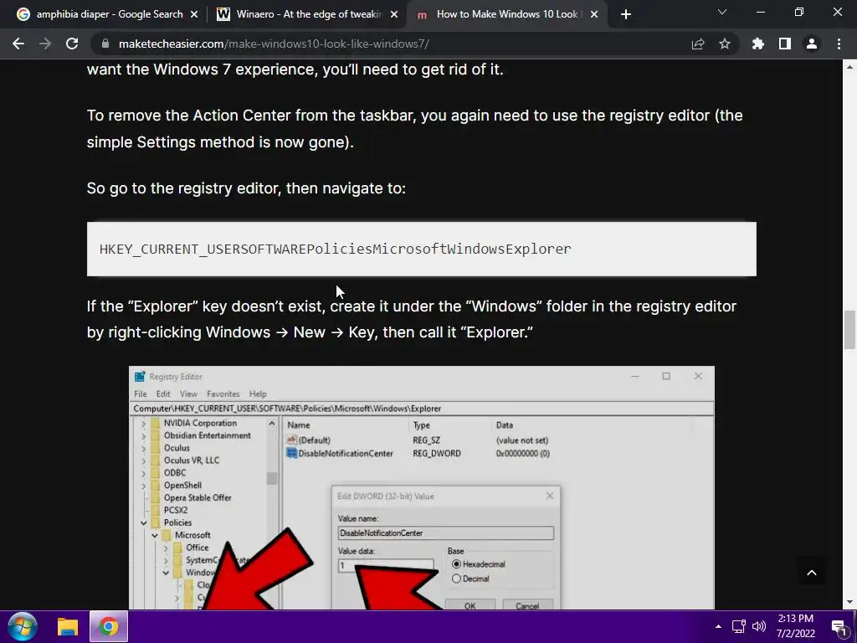View site information via the lock icon
Image resolution: width=857 pixels, height=643 pixels.
click(x=105, y=44)
